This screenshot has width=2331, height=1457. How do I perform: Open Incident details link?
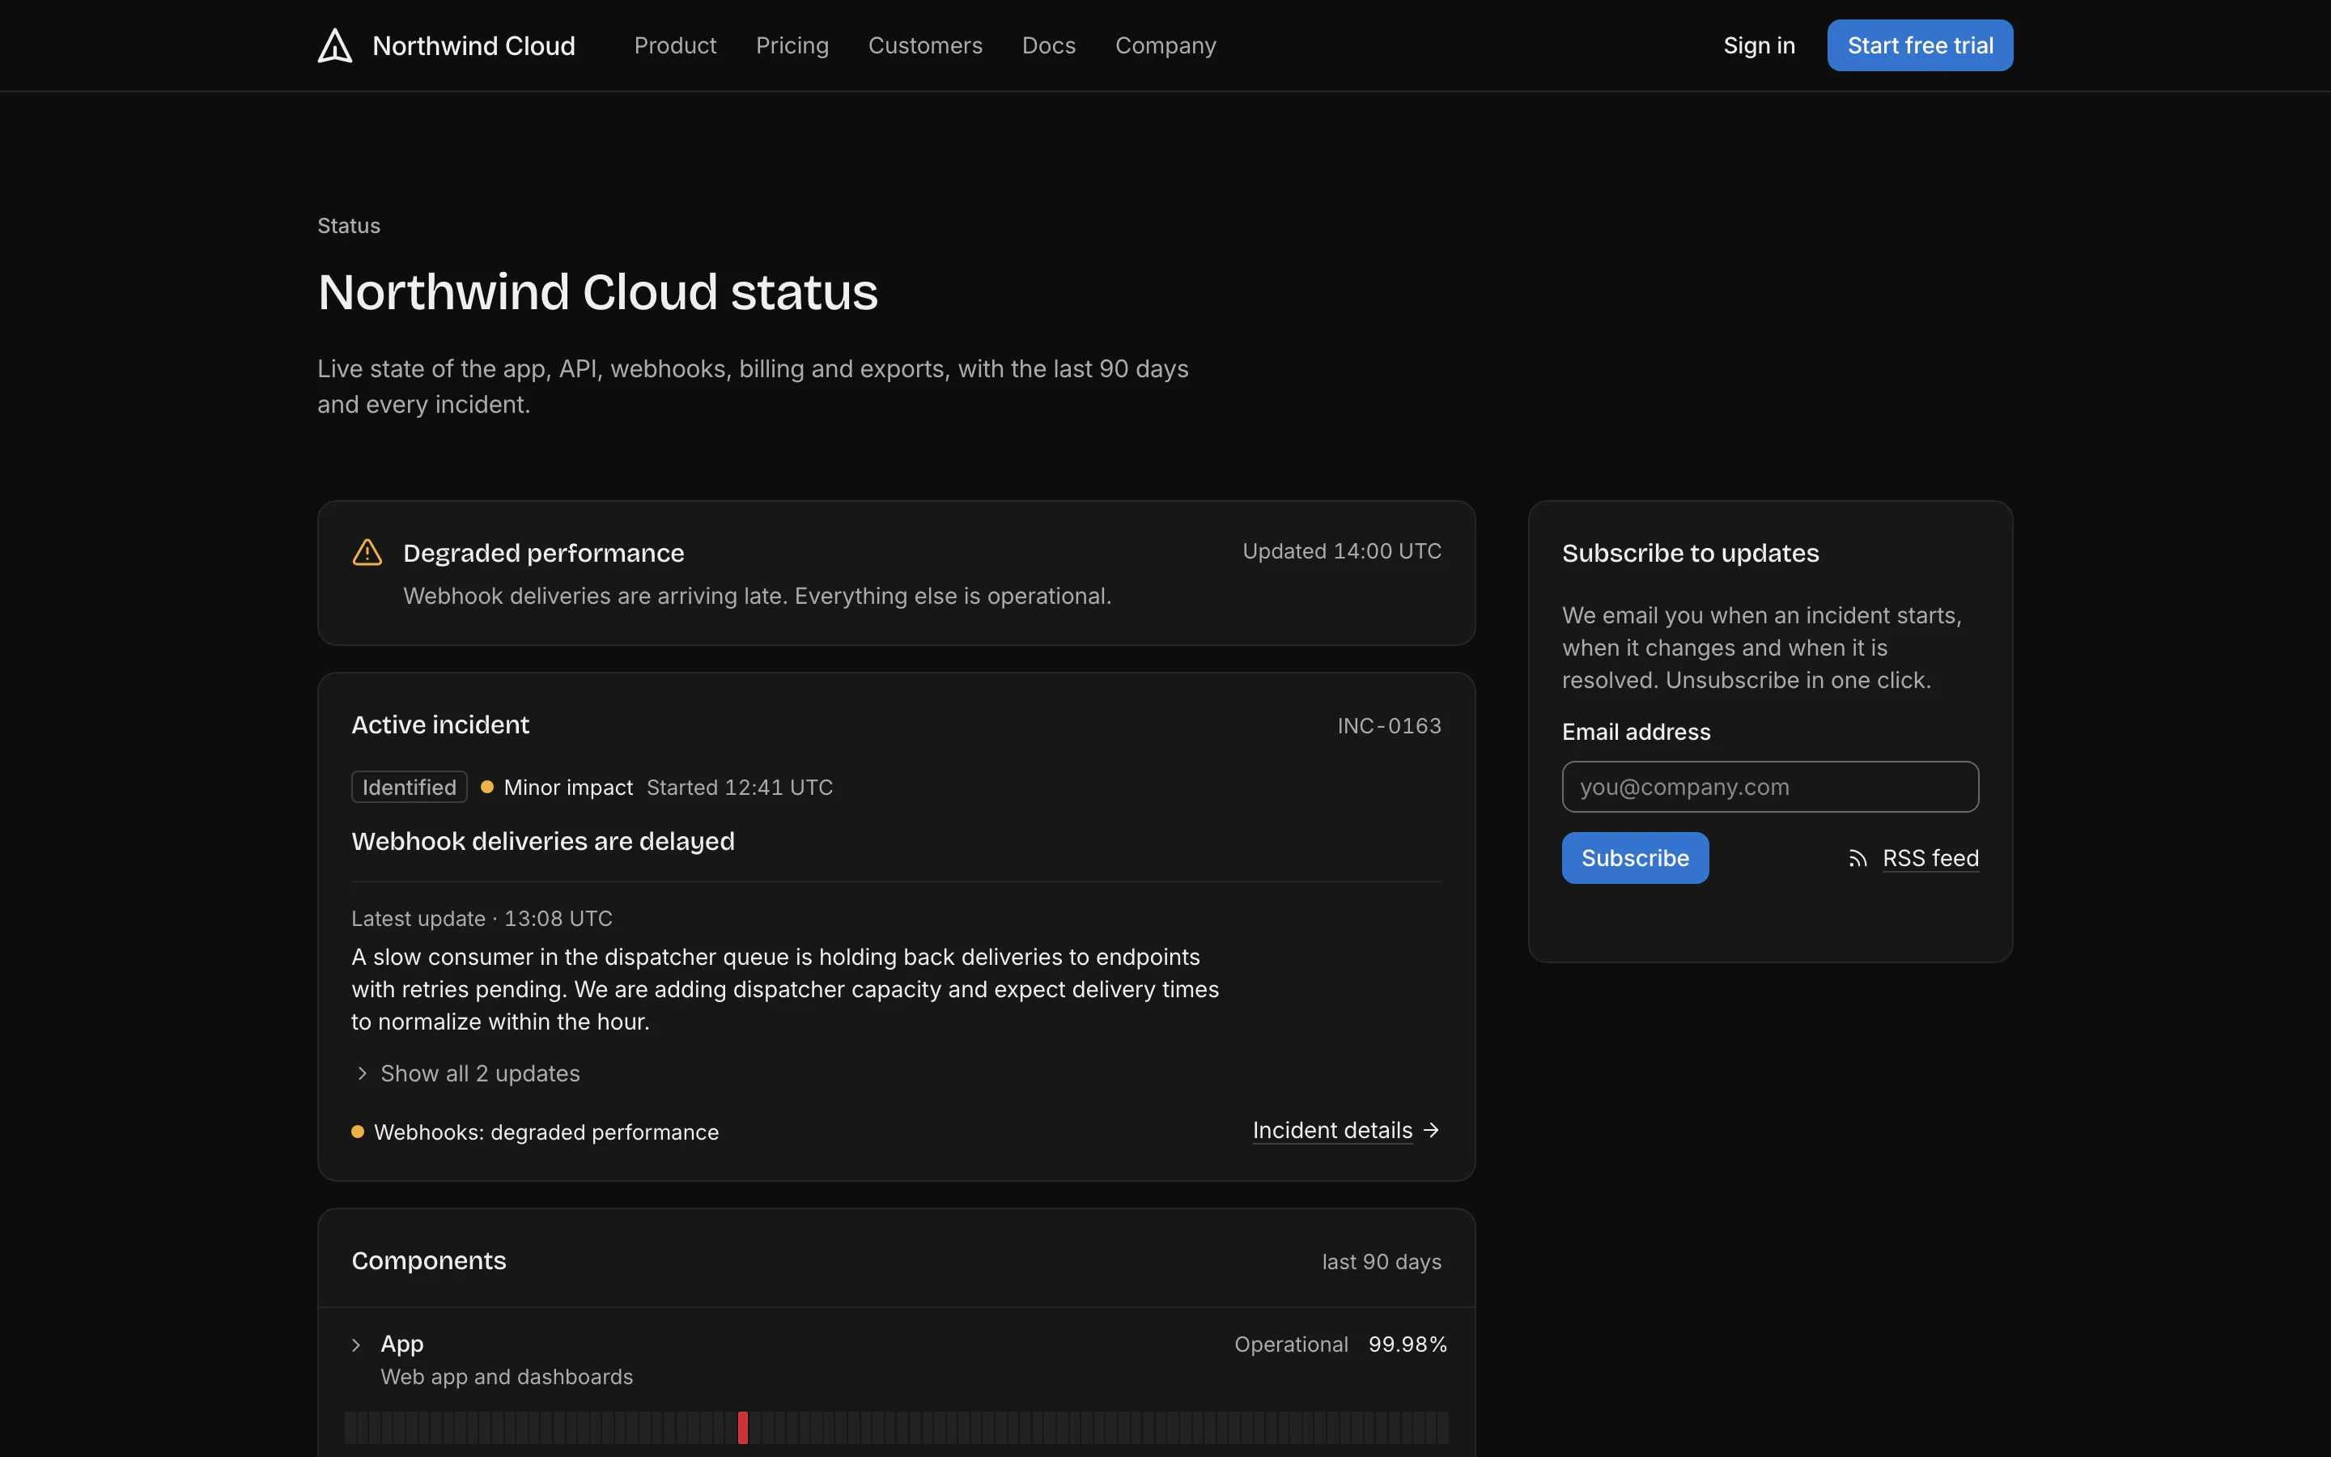click(x=1332, y=1130)
